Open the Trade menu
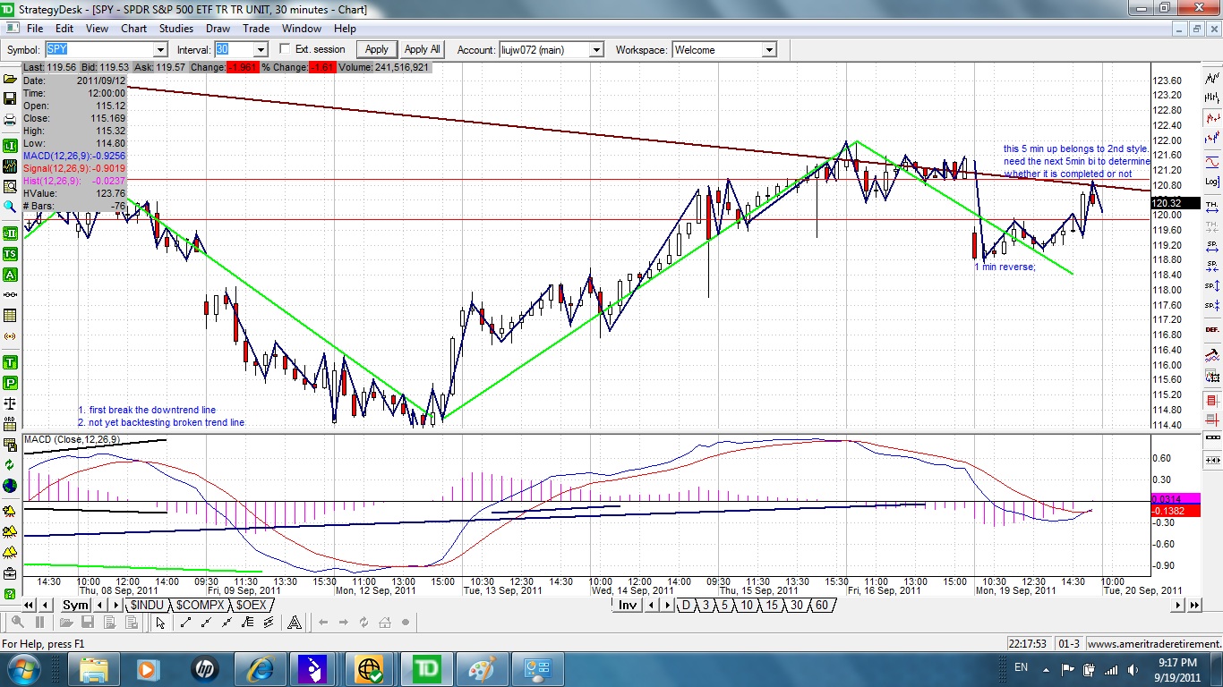 (x=256, y=29)
